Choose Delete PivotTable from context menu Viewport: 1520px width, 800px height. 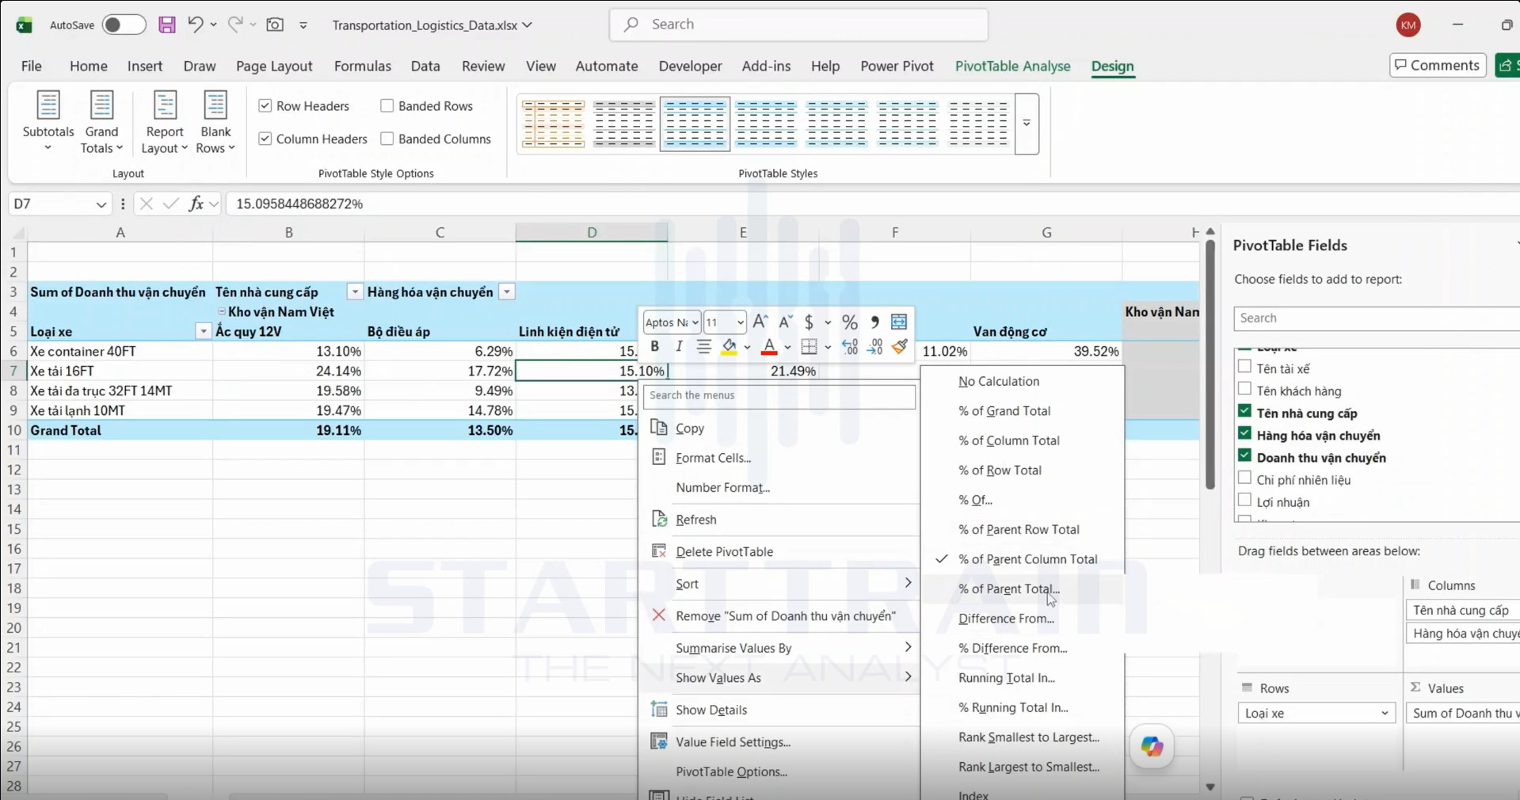[779, 551]
